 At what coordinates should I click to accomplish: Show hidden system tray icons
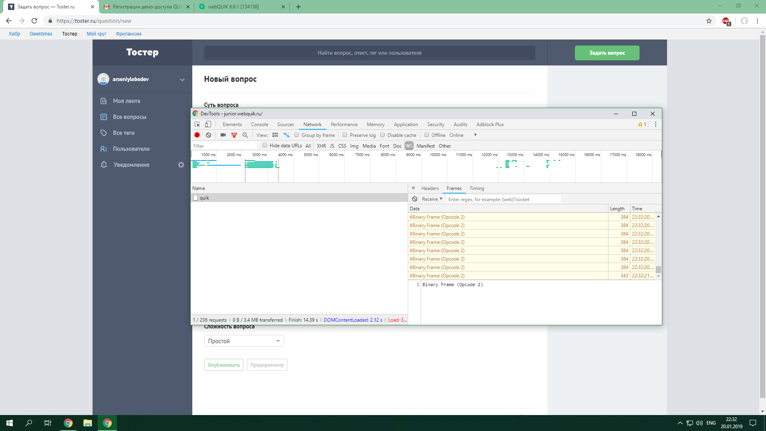680,423
